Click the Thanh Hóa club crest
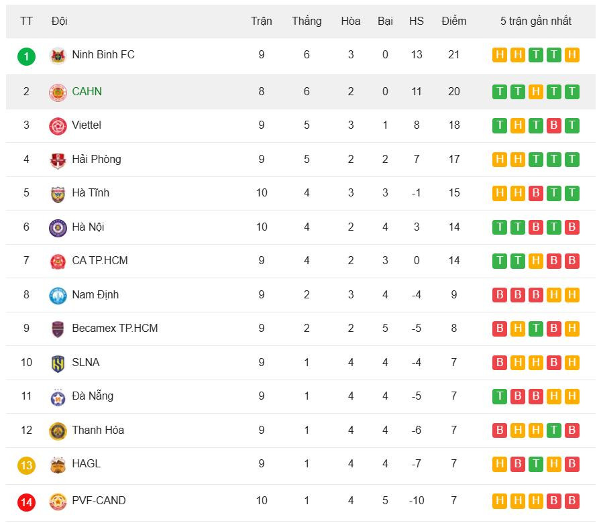599x523 pixels. pos(58,431)
